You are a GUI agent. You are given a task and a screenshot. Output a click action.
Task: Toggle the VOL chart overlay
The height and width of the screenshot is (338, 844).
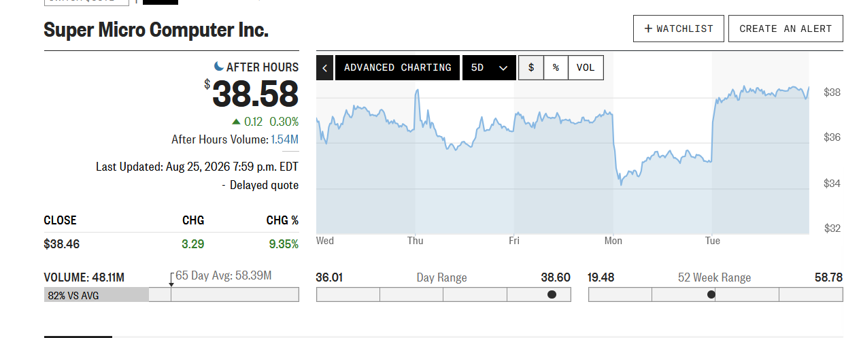(586, 68)
